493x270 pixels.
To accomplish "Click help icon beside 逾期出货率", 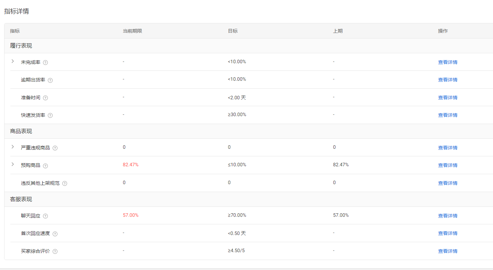I will coord(50,80).
